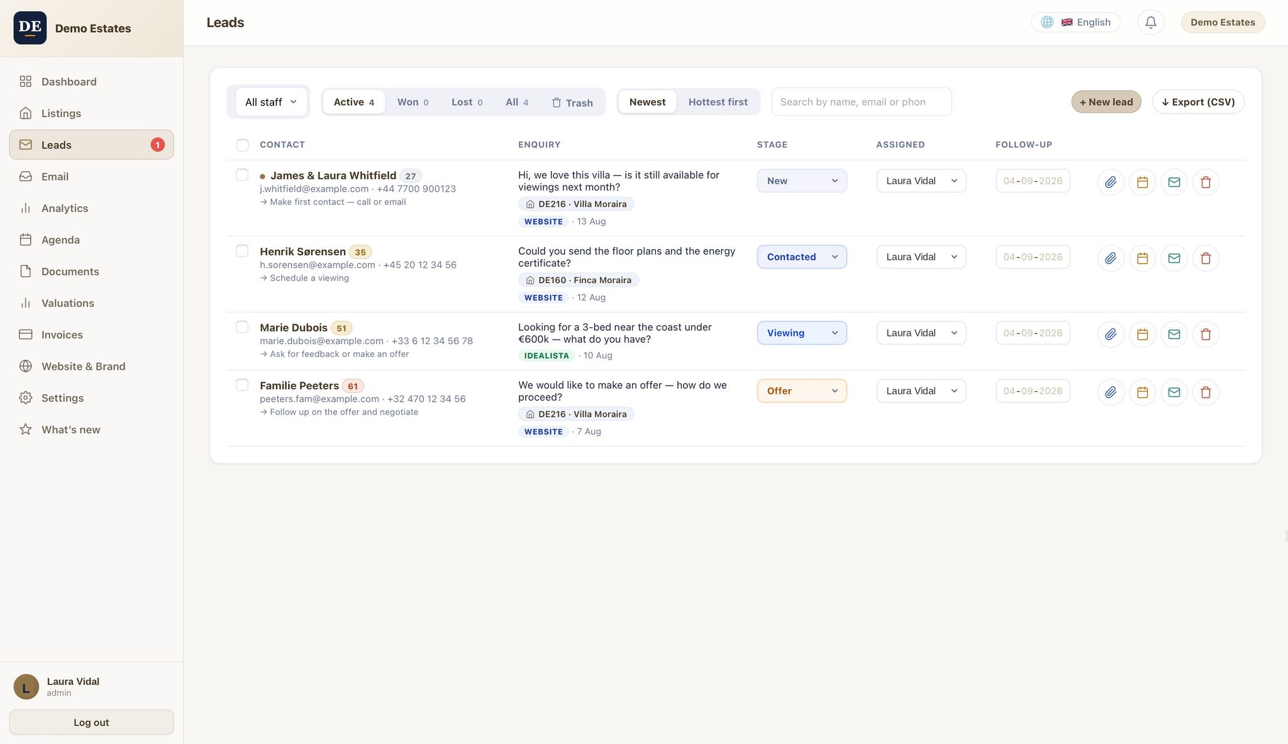1288x744 pixels.
Task: Open Agenda from the sidebar
Action: [x=91, y=240]
